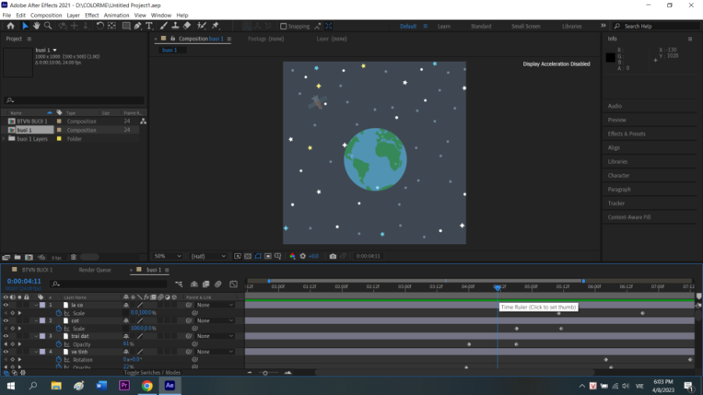Select the Eraser tool
This screenshot has height=395, width=703.
tap(187, 26)
